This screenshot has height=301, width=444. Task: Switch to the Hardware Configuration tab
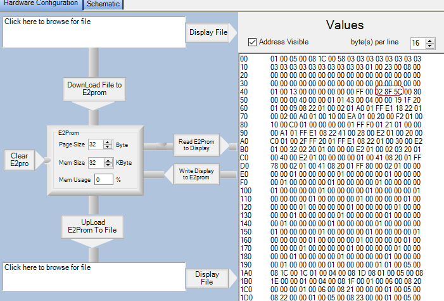[x=41, y=4]
